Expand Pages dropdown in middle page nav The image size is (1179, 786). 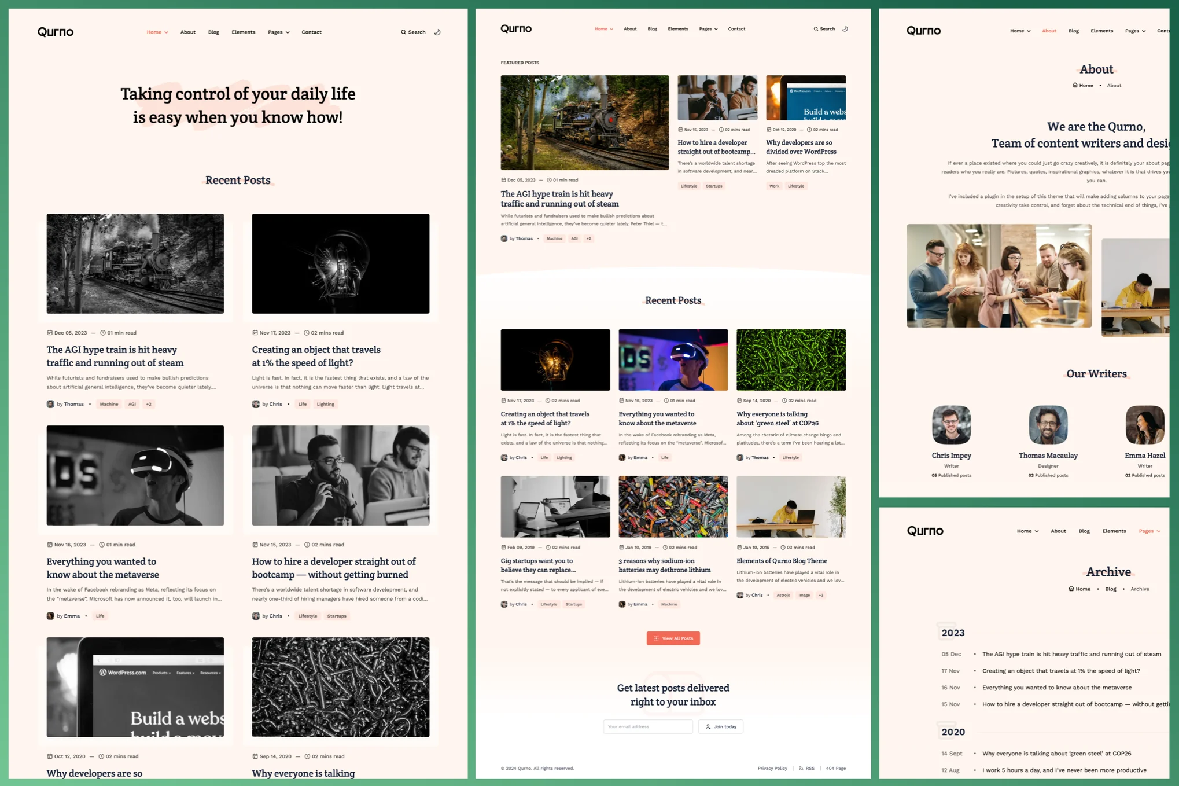coord(708,29)
